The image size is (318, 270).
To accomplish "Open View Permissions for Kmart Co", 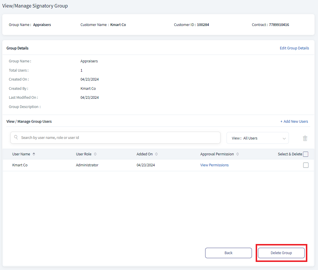I will tap(214, 165).
